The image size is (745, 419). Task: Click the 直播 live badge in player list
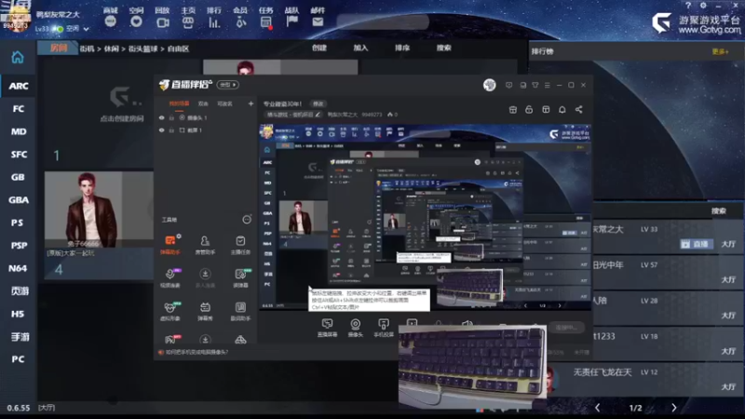pyautogui.click(x=697, y=244)
